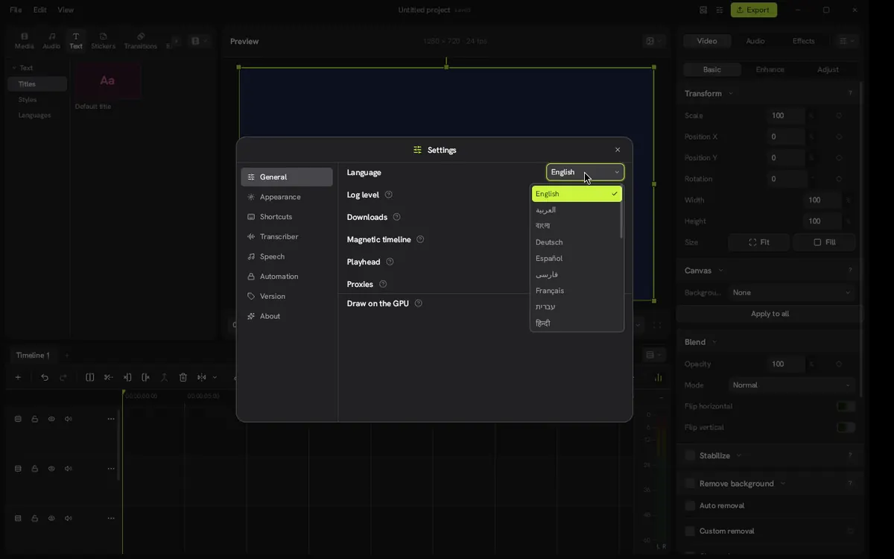Choose Français in the language list
The height and width of the screenshot is (559, 894).
[577, 291]
